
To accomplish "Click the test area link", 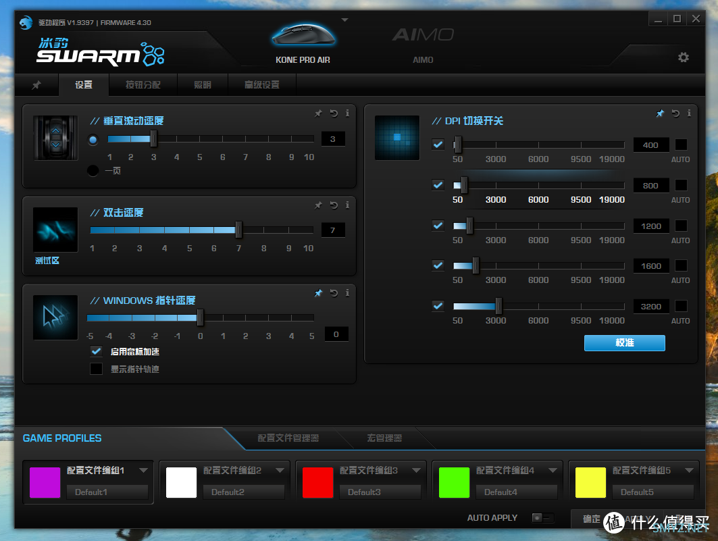I will (47, 261).
